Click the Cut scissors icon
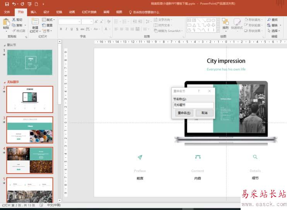 pyautogui.click(x=14, y=20)
